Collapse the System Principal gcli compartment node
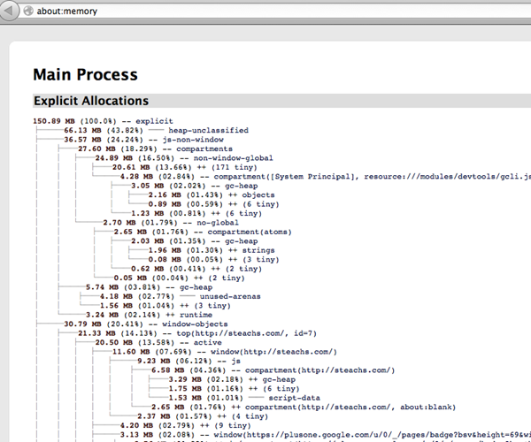The width and height of the screenshot is (531, 442). click(x=326, y=177)
